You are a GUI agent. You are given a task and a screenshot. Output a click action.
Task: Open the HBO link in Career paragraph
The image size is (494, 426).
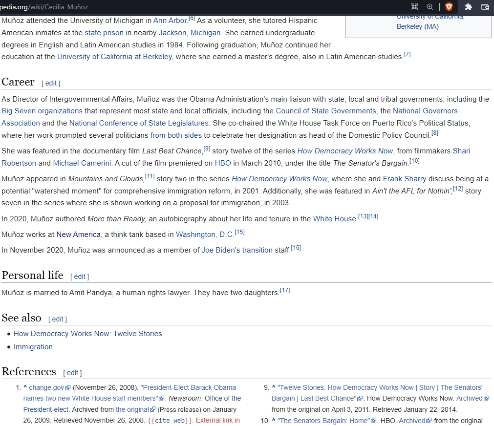click(223, 163)
